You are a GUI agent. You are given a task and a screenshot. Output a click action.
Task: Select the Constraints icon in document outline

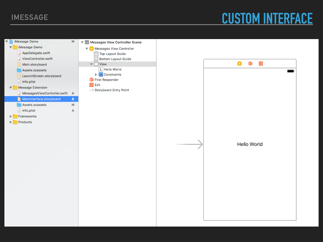coord(101,75)
